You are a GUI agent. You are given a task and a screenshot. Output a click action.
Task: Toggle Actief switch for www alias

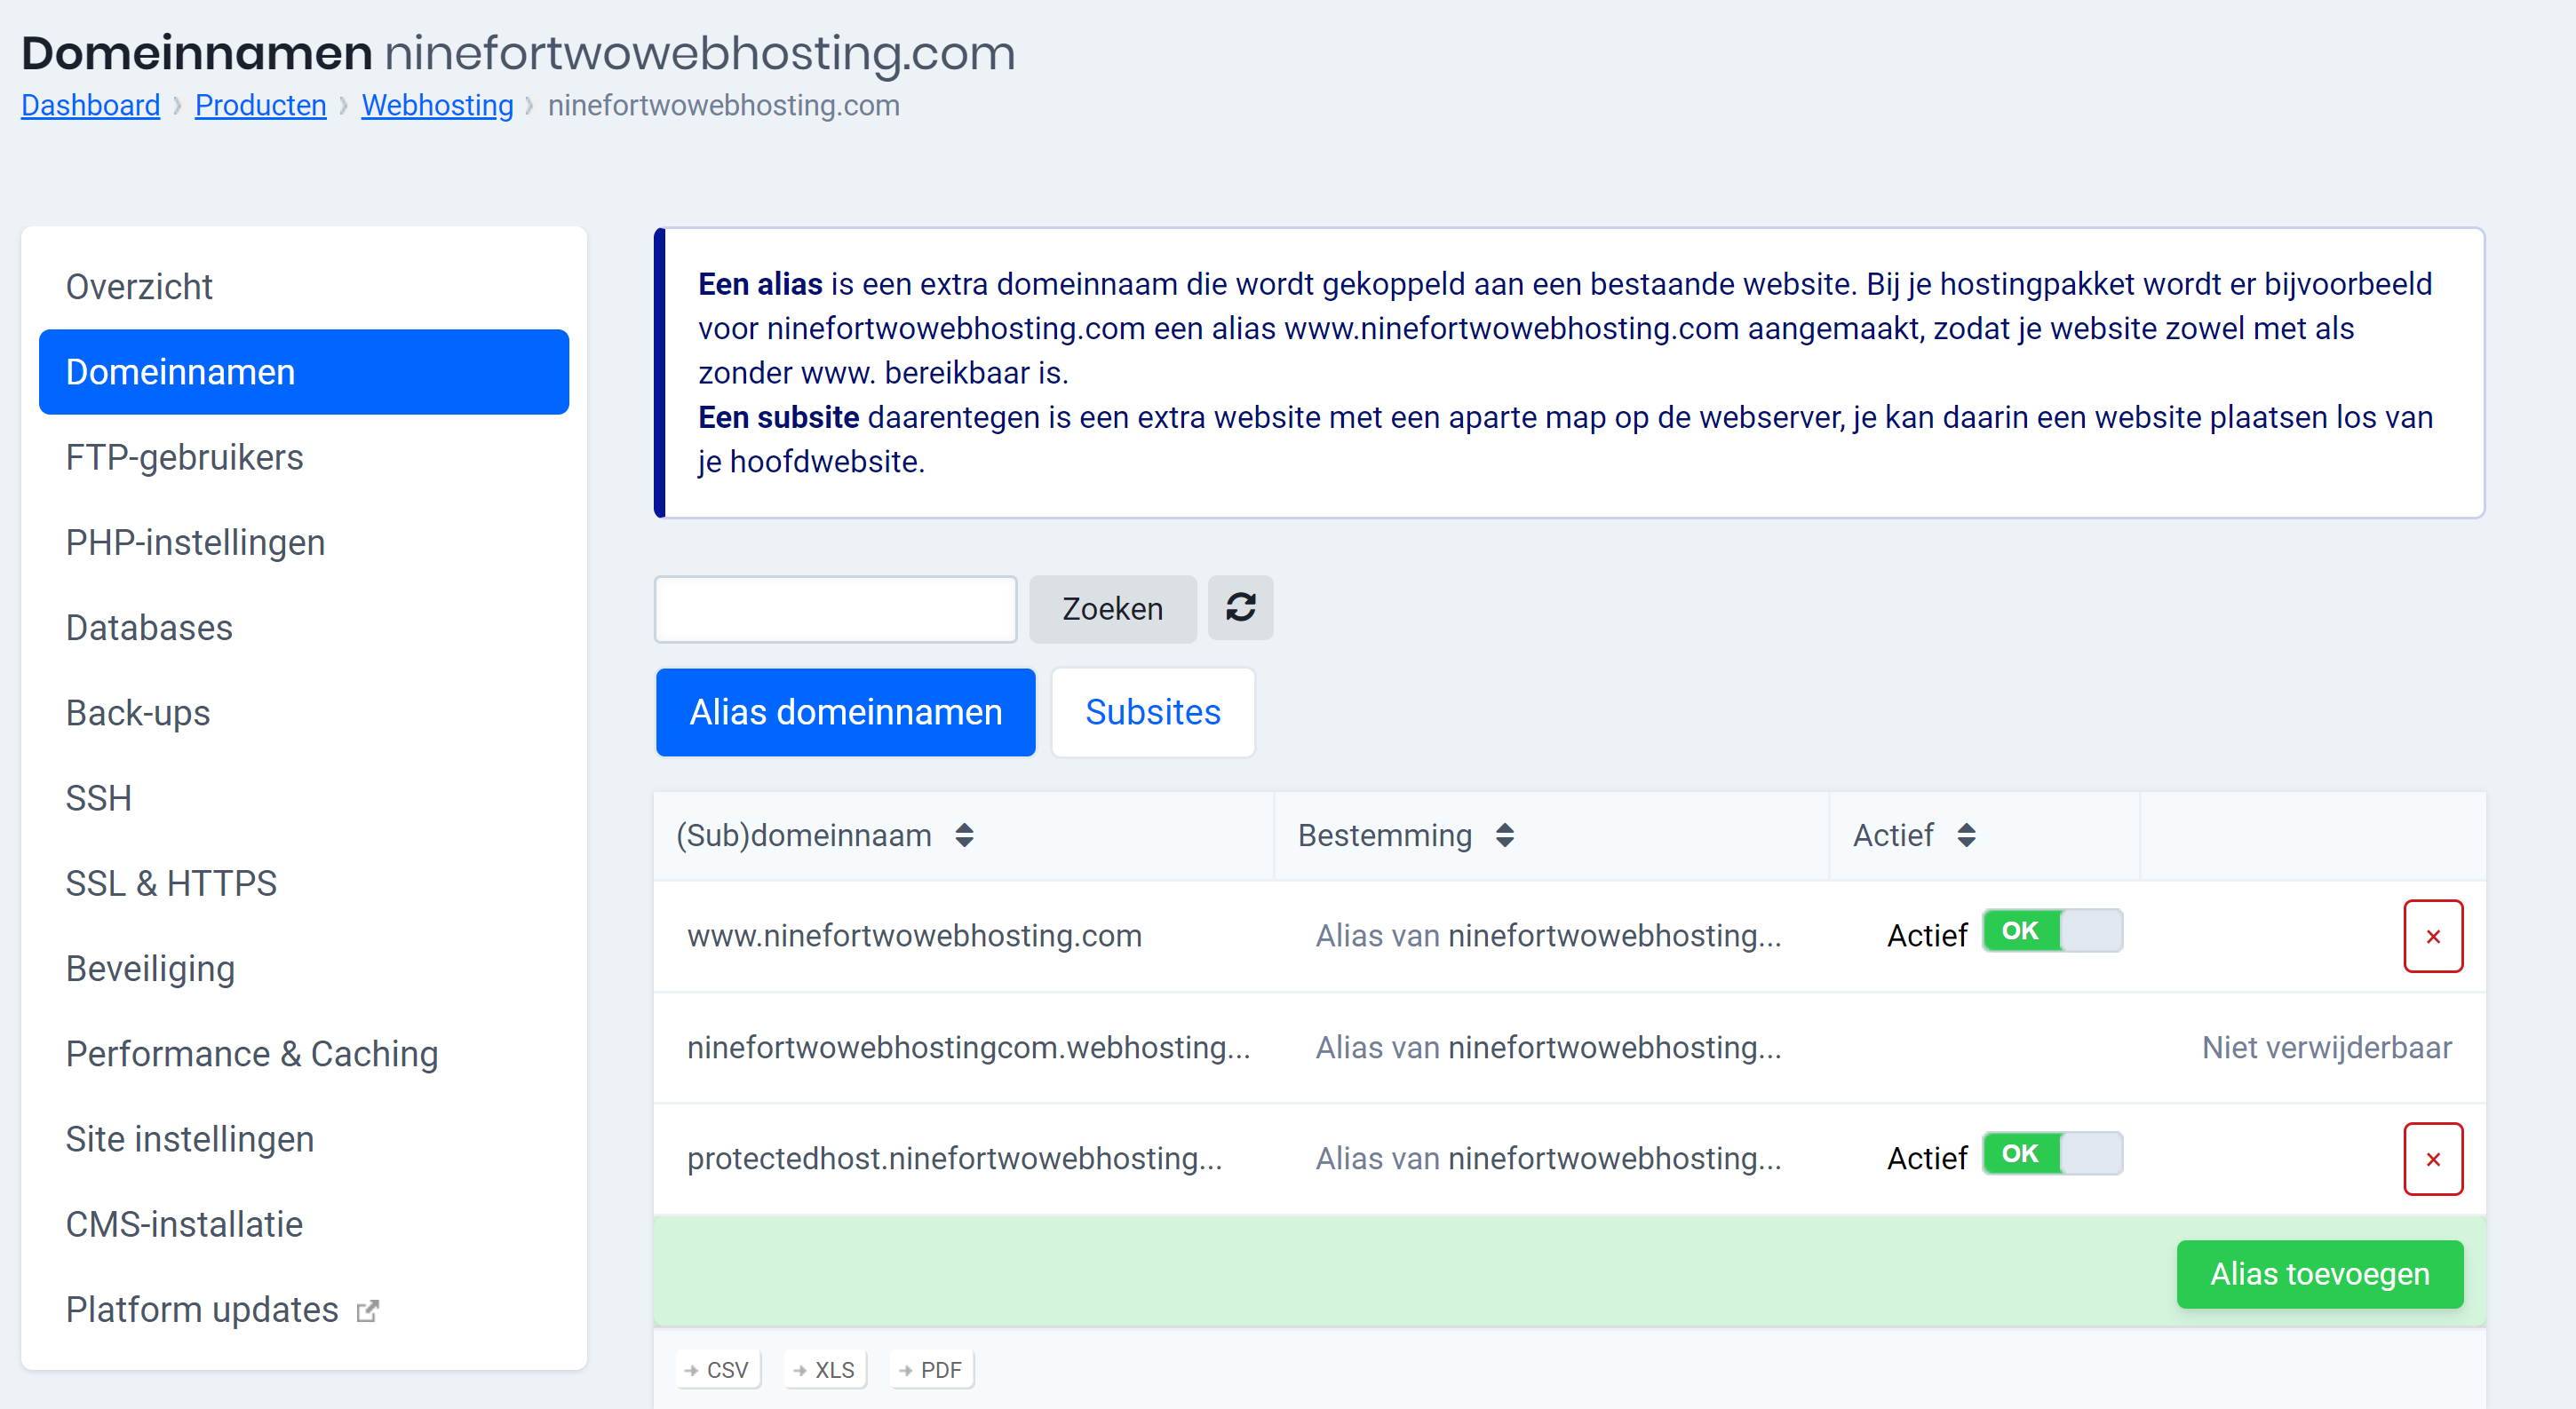coord(2052,931)
